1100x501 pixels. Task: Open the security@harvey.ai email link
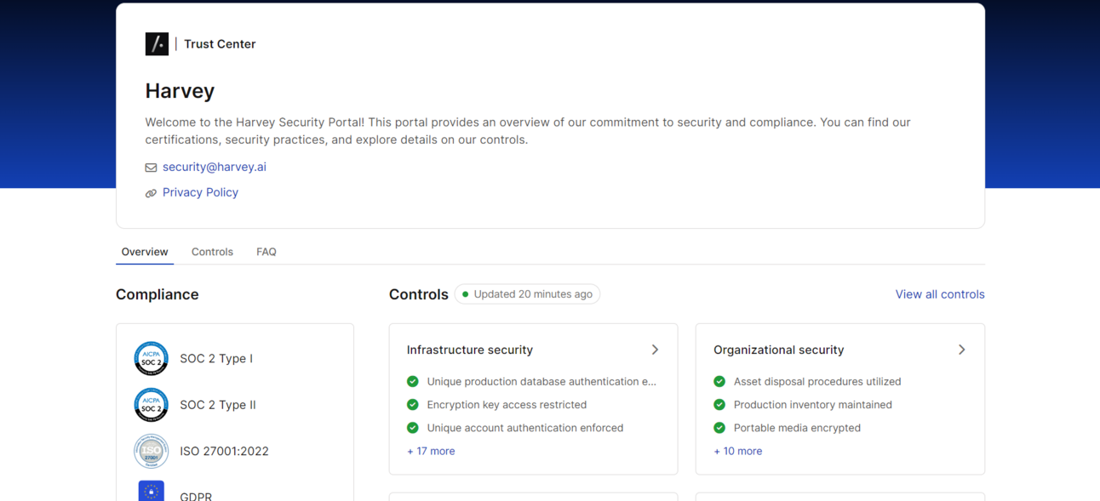[x=215, y=168]
